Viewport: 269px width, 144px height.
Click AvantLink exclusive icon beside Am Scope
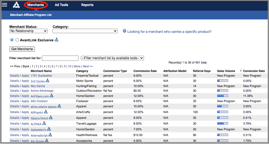click(x=47, y=140)
